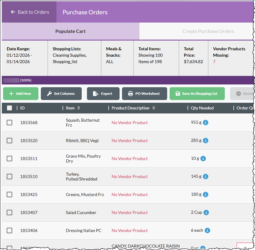255x250 pixels.
Task: Click info icon beside 2 Cup
Action: pyautogui.click(x=206, y=212)
